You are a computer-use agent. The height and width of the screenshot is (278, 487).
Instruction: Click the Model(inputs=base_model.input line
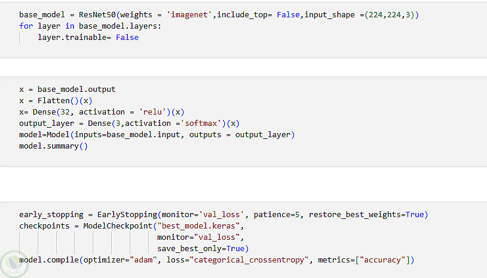click(x=157, y=135)
